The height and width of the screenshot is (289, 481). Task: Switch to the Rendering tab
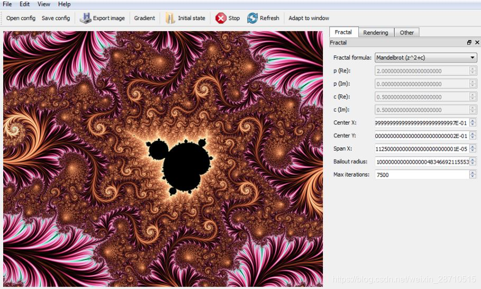pos(375,32)
